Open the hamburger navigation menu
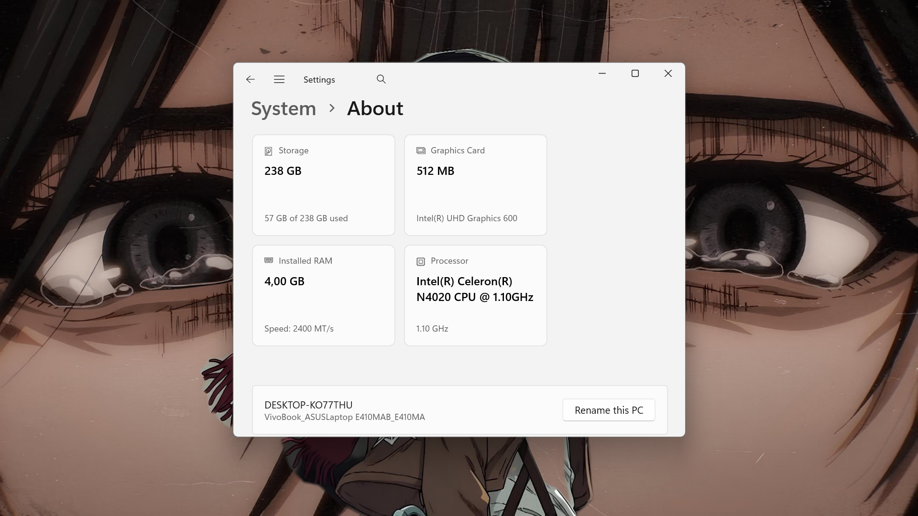The height and width of the screenshot is (516, 918). point(279,79)
